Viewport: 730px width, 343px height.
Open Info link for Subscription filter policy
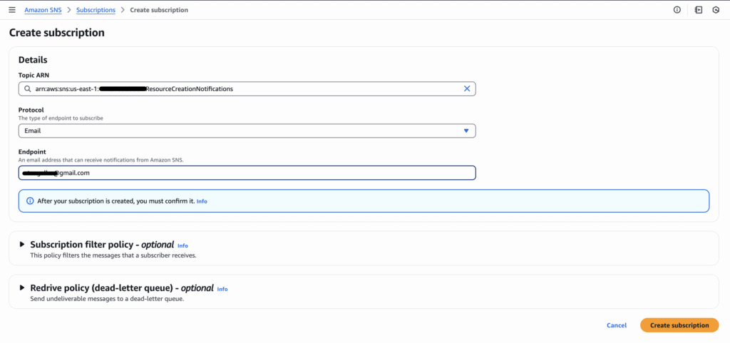(x=182, y=246)
